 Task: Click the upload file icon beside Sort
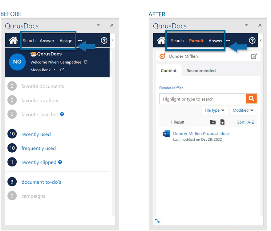pos(222,122)
